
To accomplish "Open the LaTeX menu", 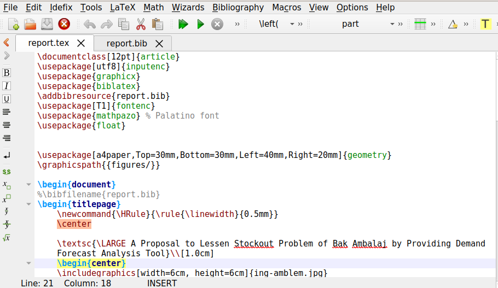I will (x=123, y=7).
